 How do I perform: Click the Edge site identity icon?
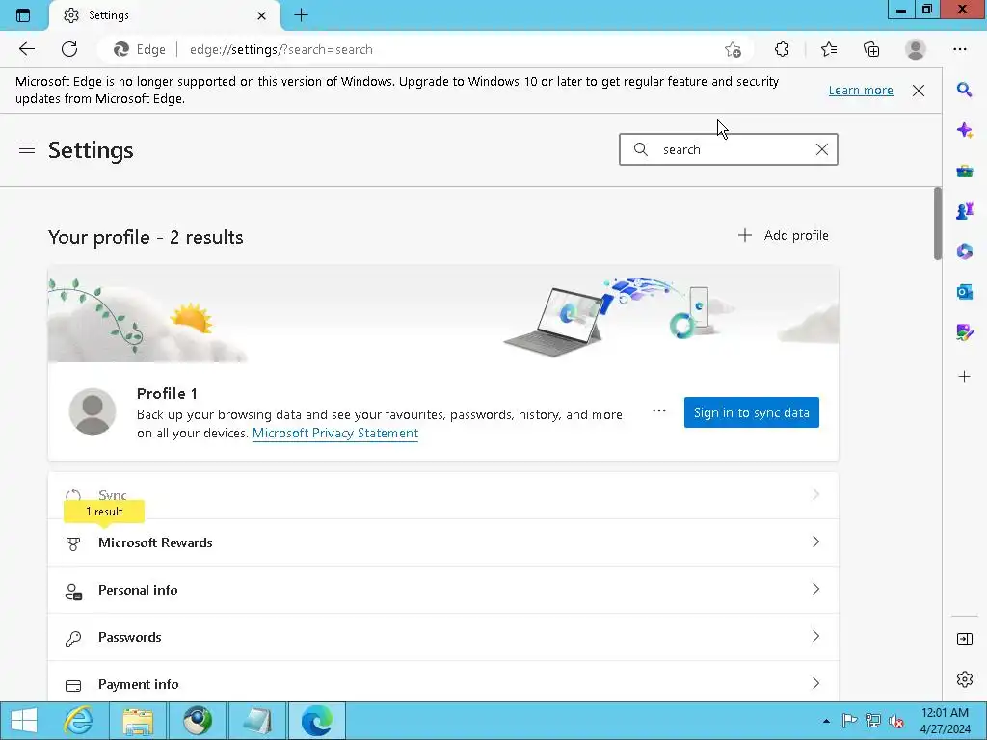click(120, 49)
